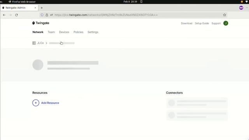The height and width of the screenshot is (140, 249).
Task: Close the Twingate Admin tab
Action: 35,8
